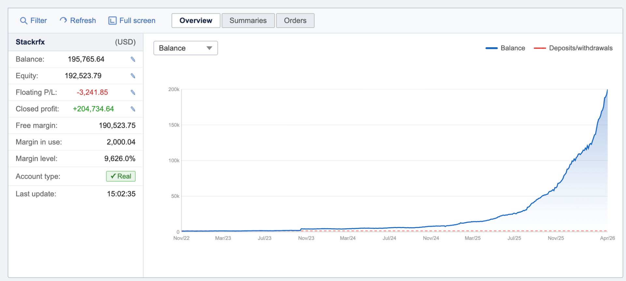The width and height of the screenshot is (626, 281).
Task: Click the 200k y-axis label
Action: click(x=174, y=90)
